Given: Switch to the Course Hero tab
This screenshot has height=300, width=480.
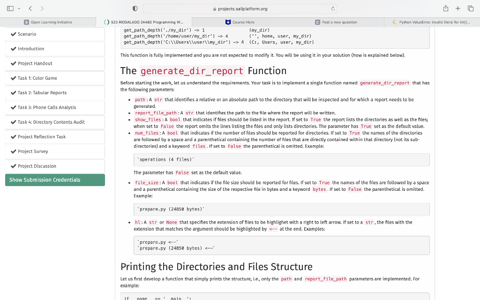Looking at the screenshot, I should click(240, 22).
